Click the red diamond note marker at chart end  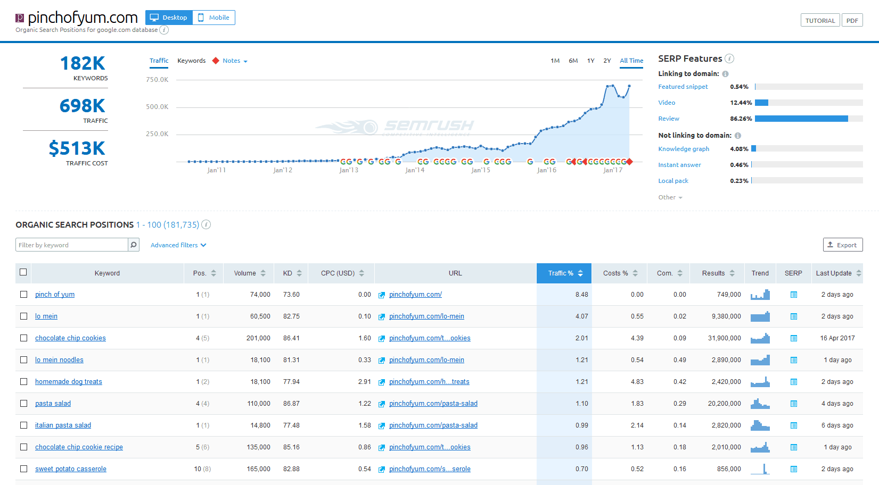[x=629, y=161]
